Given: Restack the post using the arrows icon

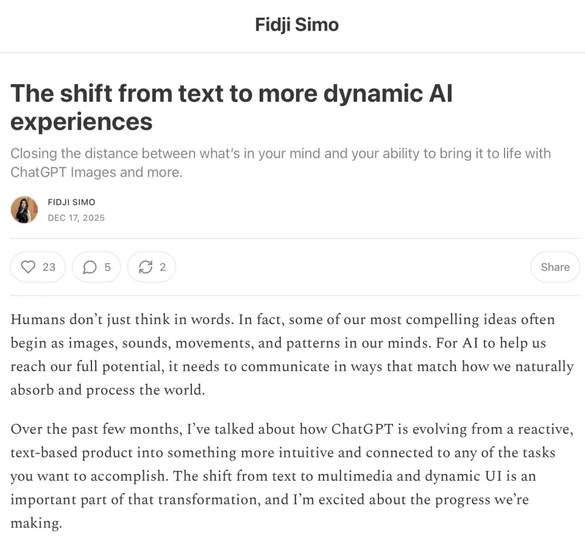Looking at the screenshot, I should tap(145, 267).
